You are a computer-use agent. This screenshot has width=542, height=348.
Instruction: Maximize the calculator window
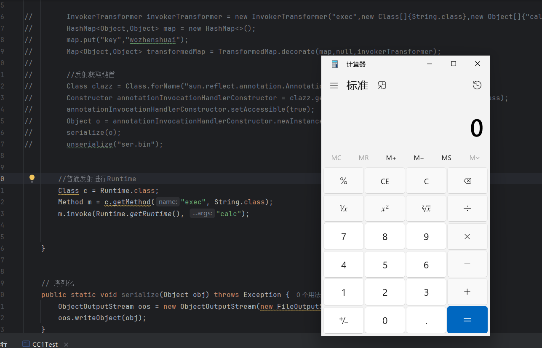(x=454, y=64)
